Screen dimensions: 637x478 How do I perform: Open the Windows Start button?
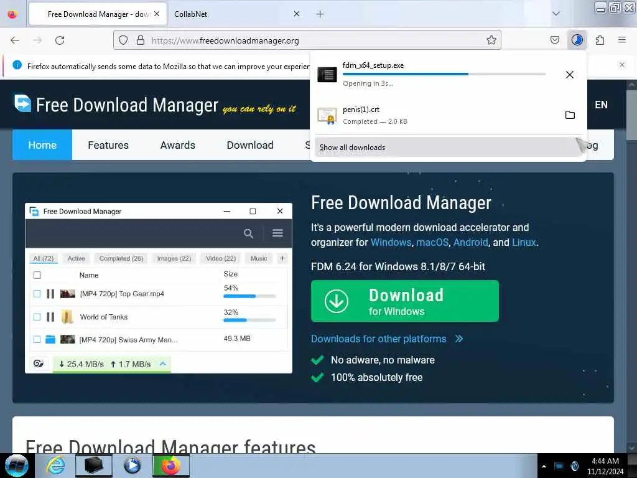pos(17,466)
